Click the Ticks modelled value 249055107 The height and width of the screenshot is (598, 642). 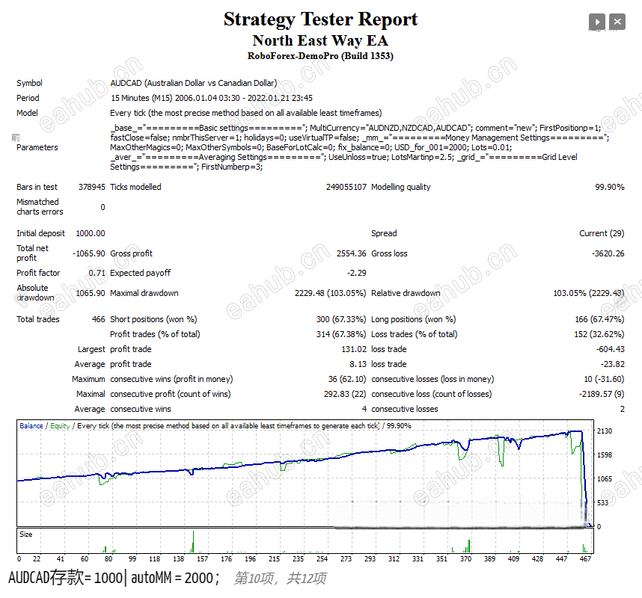coord(346,187)
